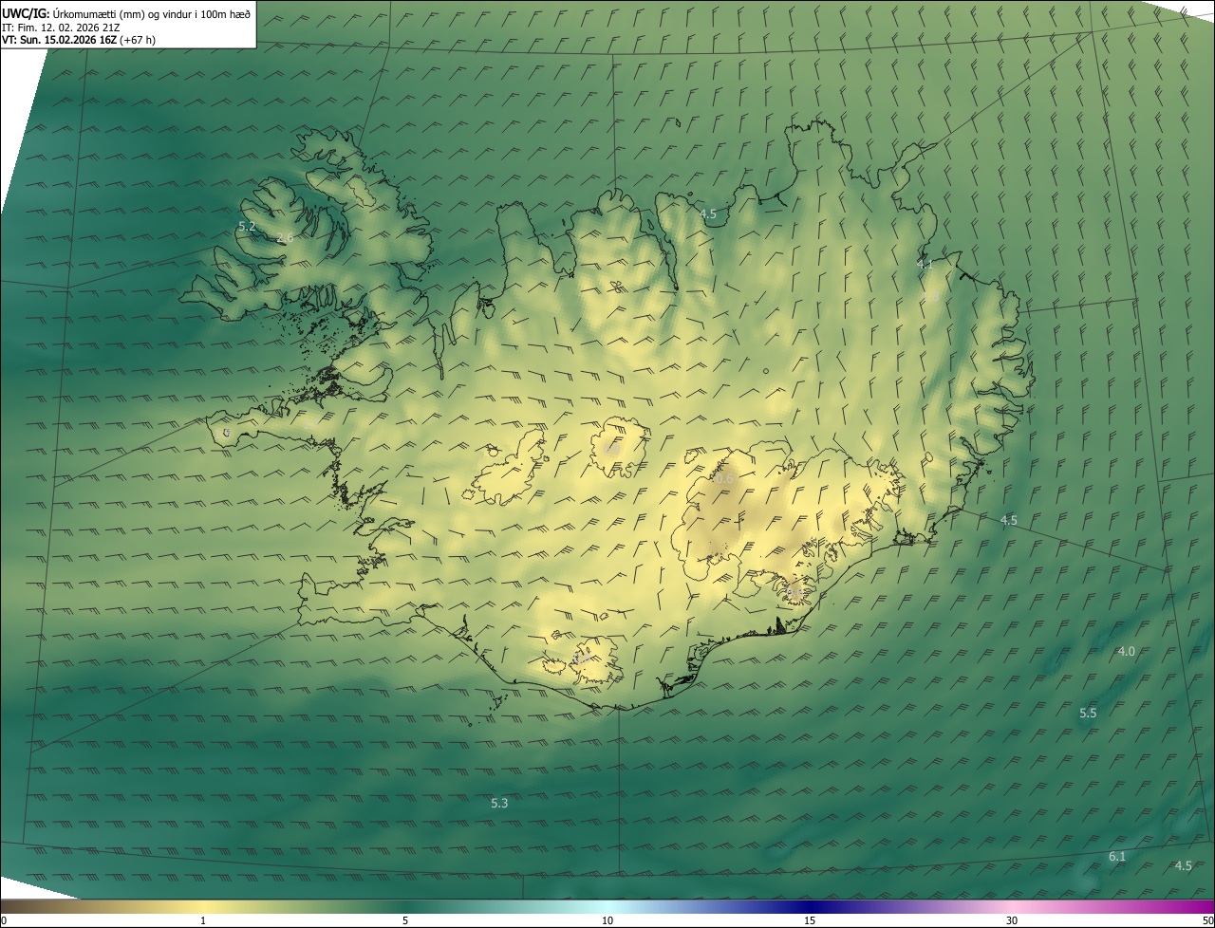Click the 6.1 value label over the sea
1215x928 pixels.
point(1117,857)
